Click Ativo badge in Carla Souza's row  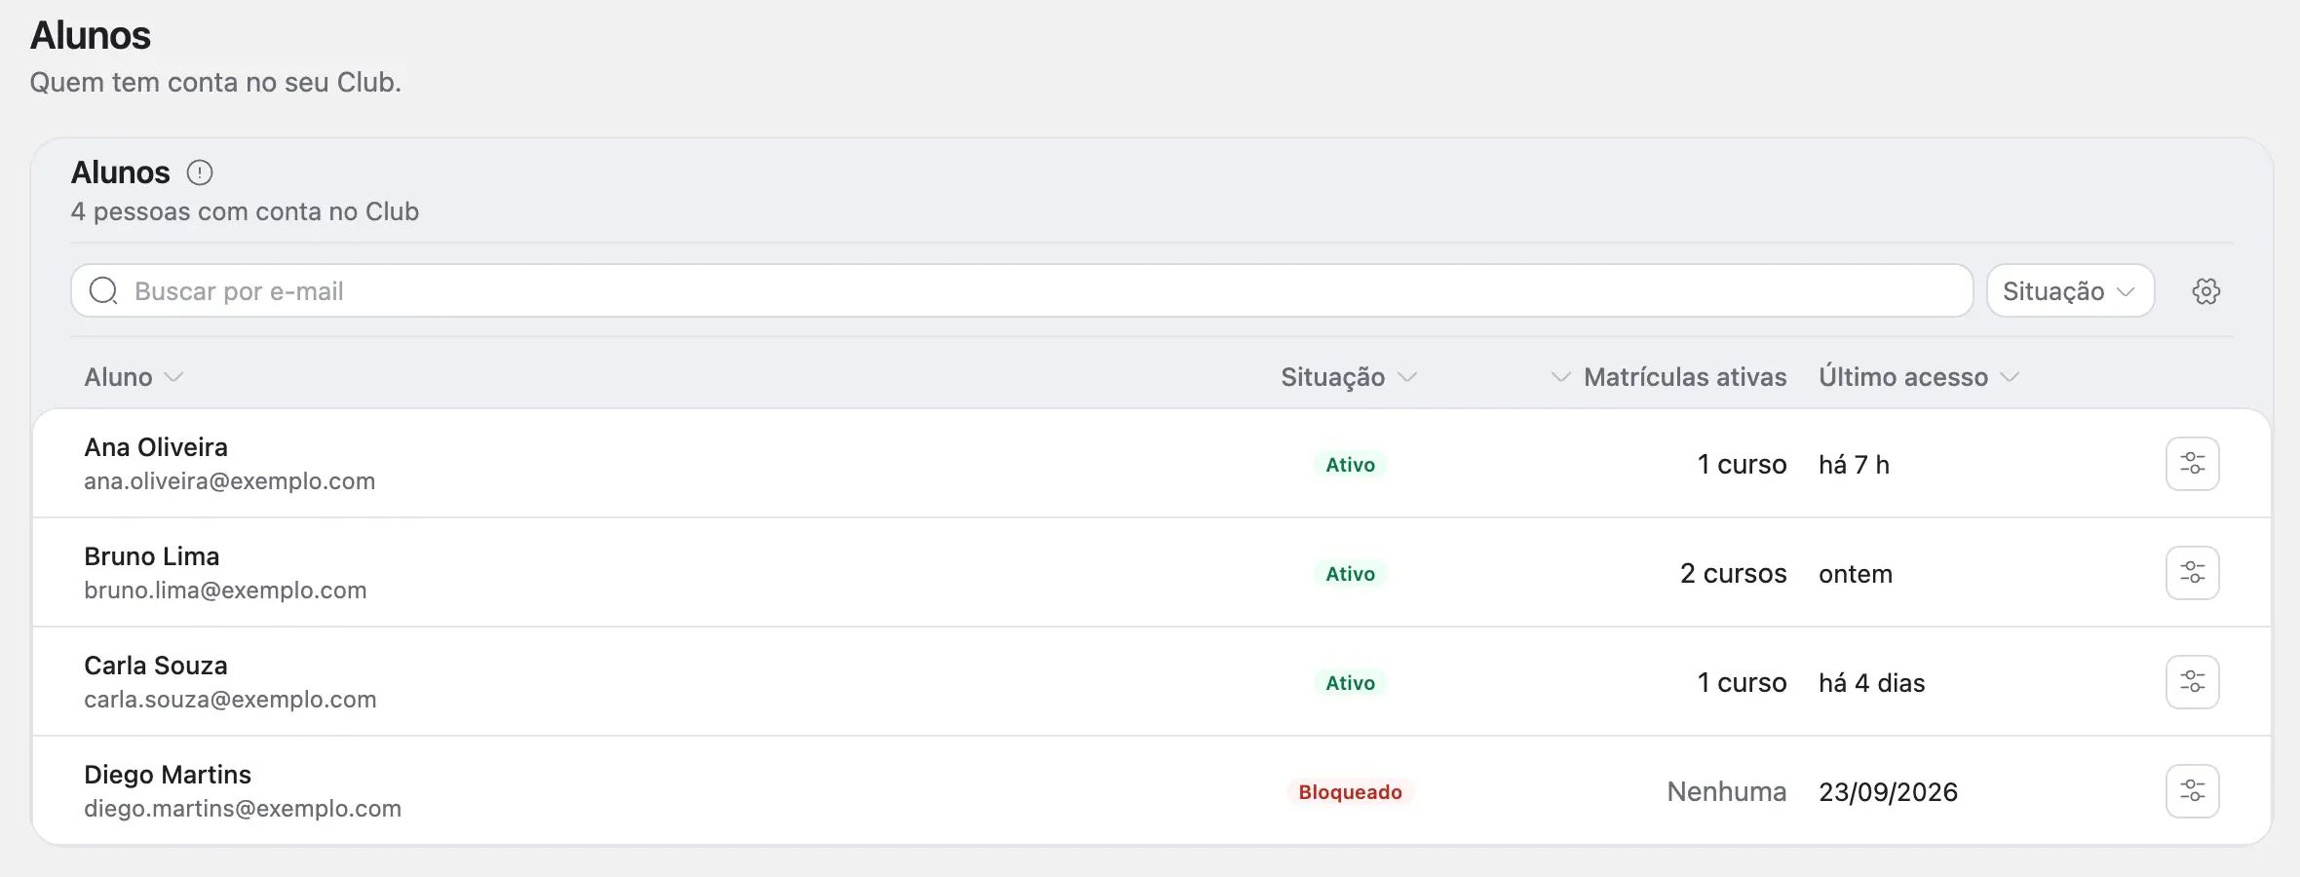tap(1350, 683)
